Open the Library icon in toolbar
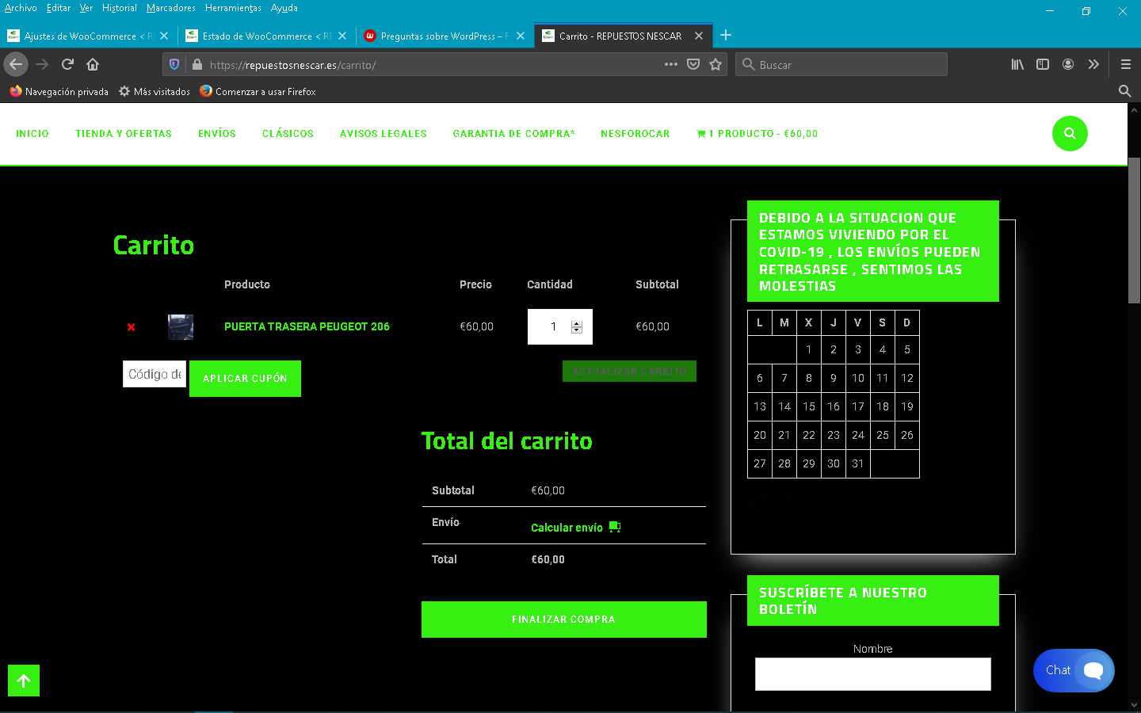 coord(1017,64)
